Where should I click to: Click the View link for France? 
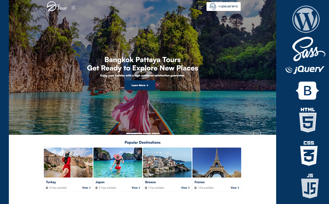235,188
